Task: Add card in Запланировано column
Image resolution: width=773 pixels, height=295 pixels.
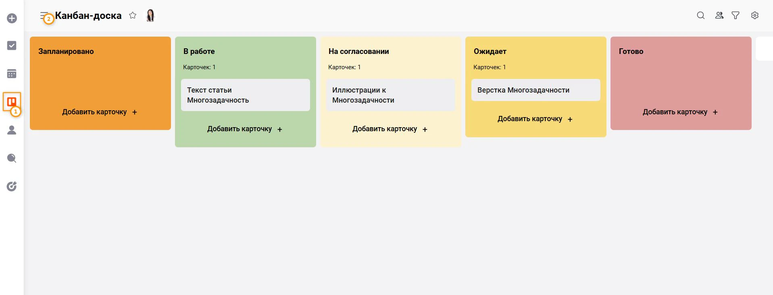Action: (x=100, y=112)
